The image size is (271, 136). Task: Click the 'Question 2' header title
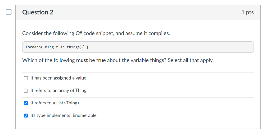(x=38, y=12)
